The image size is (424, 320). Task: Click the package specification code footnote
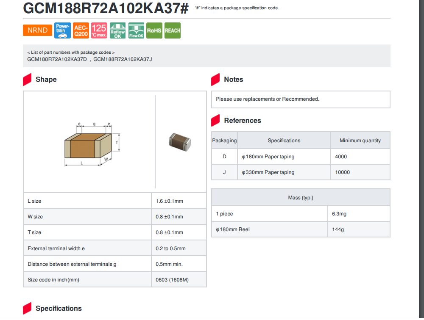point(237,8)
